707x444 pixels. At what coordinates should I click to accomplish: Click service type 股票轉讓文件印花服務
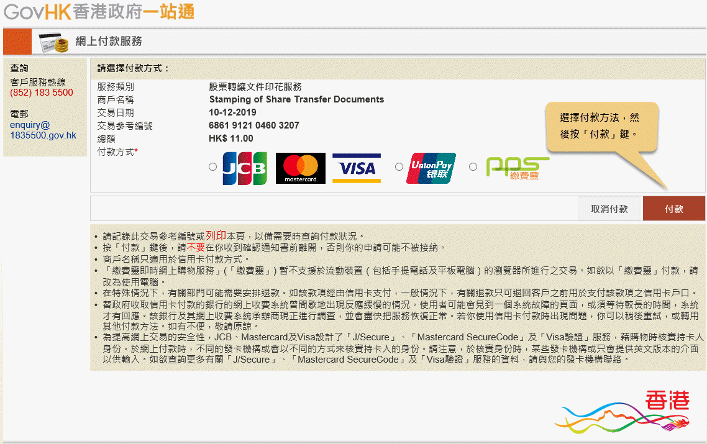pyautogui.click(x=255, y=86)
